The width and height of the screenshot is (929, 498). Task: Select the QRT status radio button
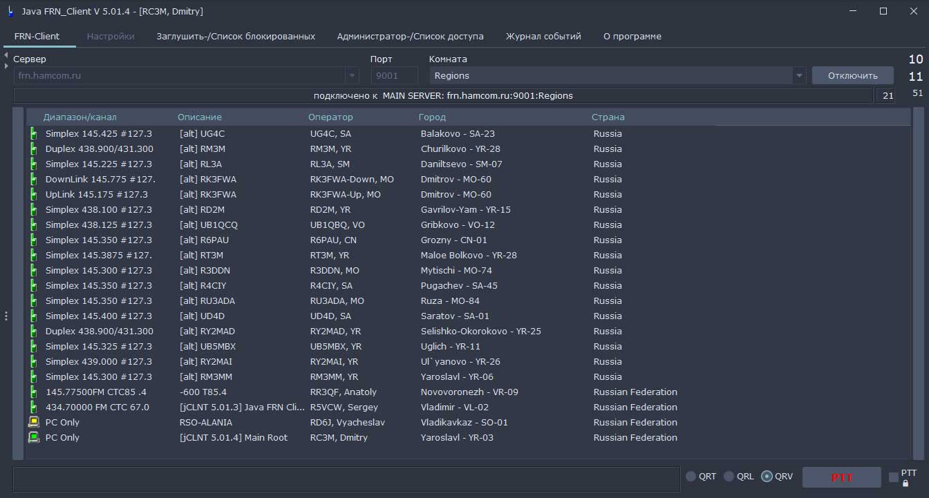click(691, 477)
